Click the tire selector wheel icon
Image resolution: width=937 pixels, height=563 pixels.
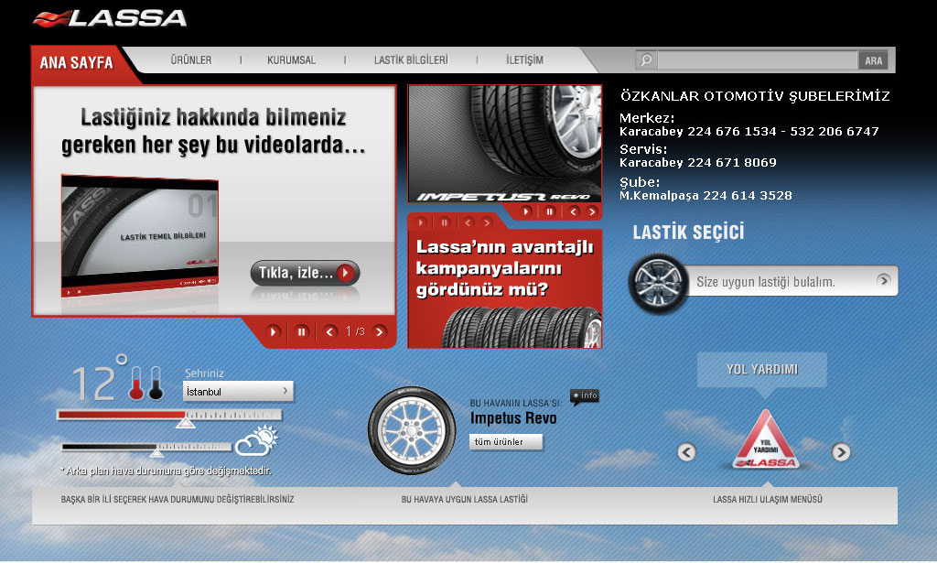coord(658,283)
